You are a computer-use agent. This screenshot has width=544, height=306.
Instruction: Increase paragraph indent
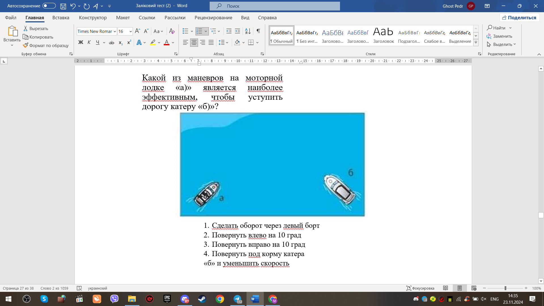[237, 31]
